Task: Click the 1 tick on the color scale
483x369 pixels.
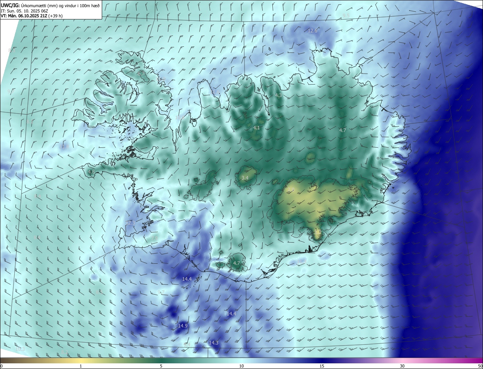Action: (81, 366)
